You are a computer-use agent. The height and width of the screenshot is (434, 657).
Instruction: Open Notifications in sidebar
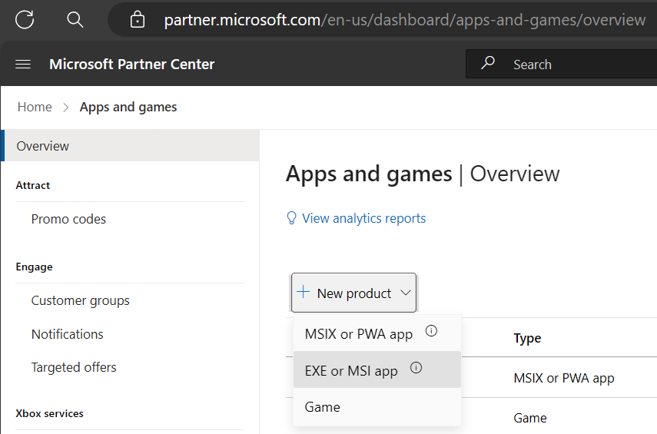click(67, 334)
